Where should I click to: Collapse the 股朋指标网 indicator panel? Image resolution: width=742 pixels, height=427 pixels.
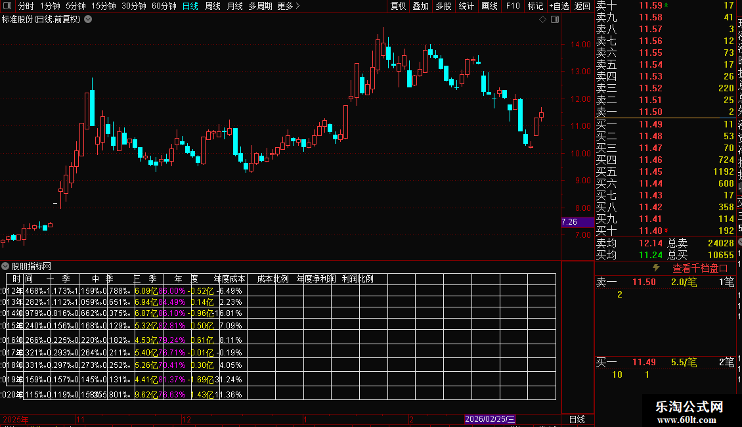[x=5, y=266]
